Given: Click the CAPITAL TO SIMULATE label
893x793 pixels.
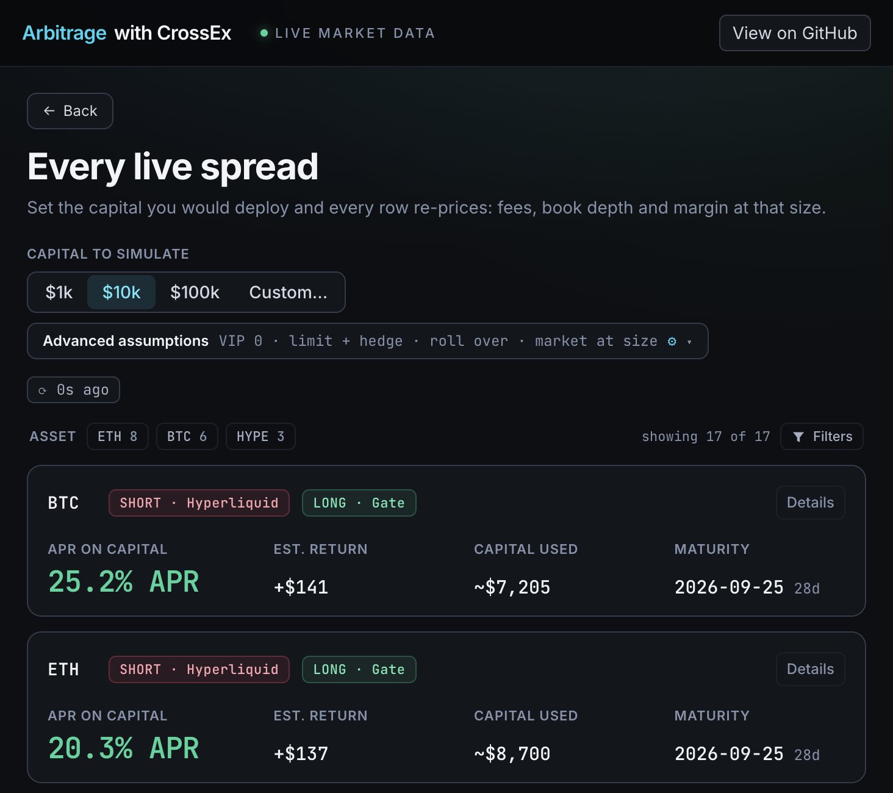Looking at the screenshot, I should [x=108, y=254].
